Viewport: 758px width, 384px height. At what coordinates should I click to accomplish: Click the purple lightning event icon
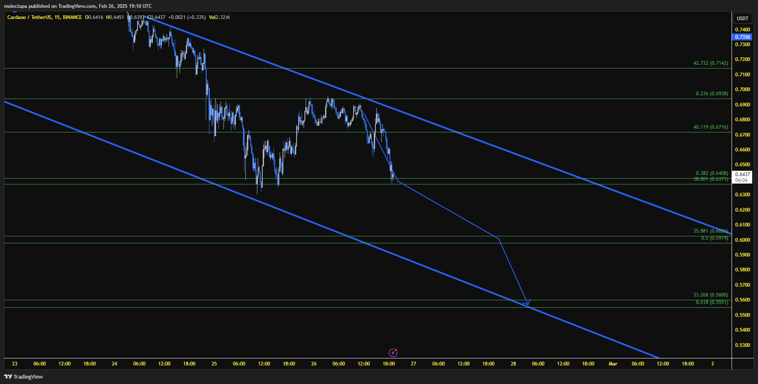pos(393,353)
